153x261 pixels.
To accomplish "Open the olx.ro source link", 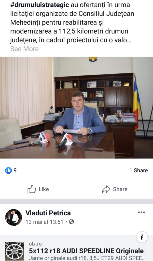I will (35, 244).
